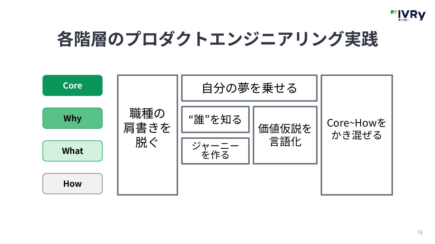Click the small アイブリー caption under logo

403,20
